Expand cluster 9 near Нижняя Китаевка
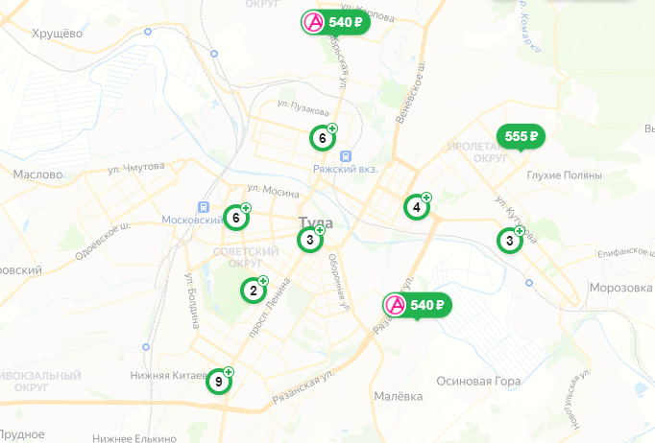 click(x=218, y=382)
